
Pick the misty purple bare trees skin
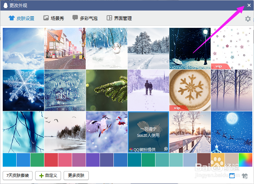232,90
